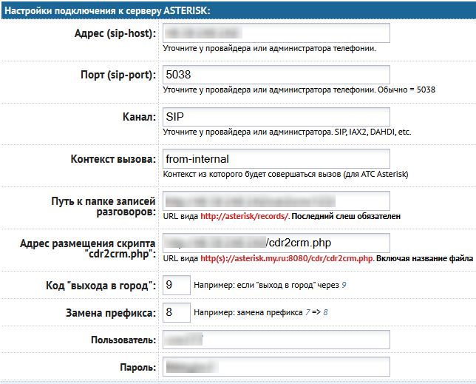This screenshot has width=476, height=384.
Task: Click the Контекст вызова label
Action: 113,159
